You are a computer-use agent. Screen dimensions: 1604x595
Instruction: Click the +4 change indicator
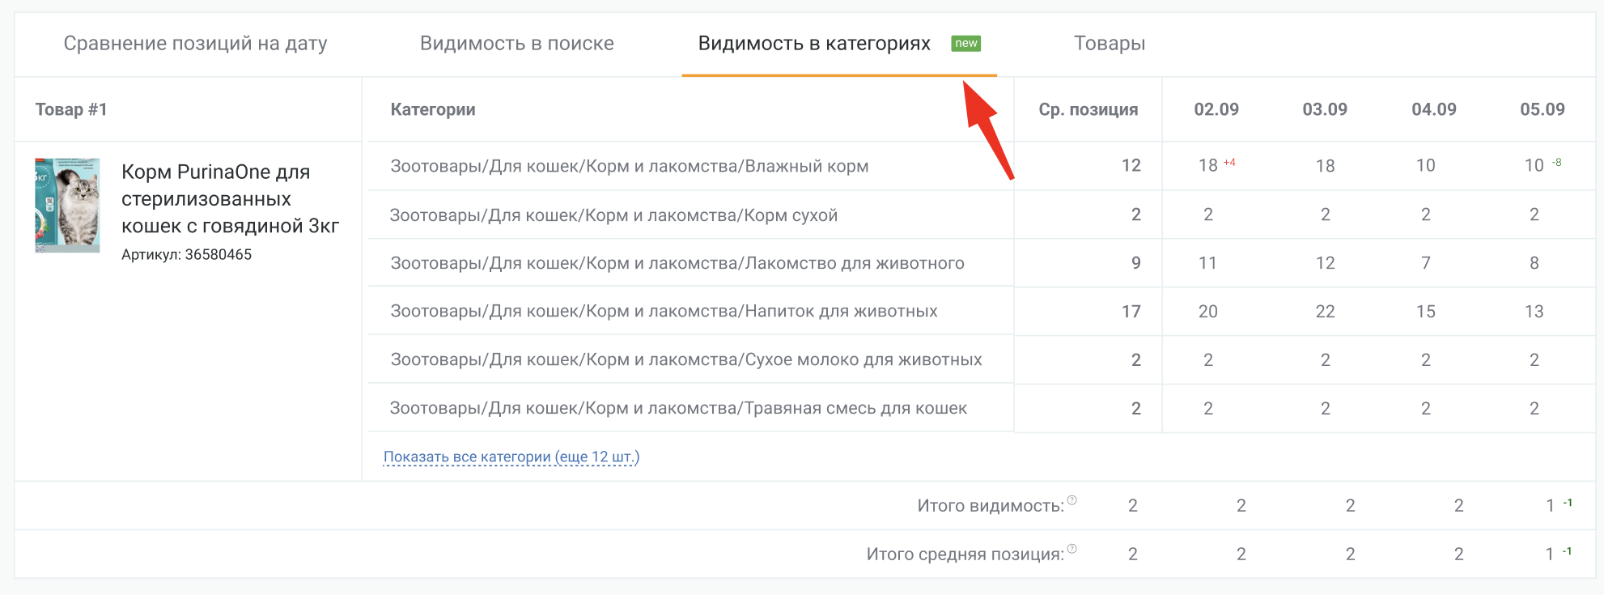click(1229, 163)
